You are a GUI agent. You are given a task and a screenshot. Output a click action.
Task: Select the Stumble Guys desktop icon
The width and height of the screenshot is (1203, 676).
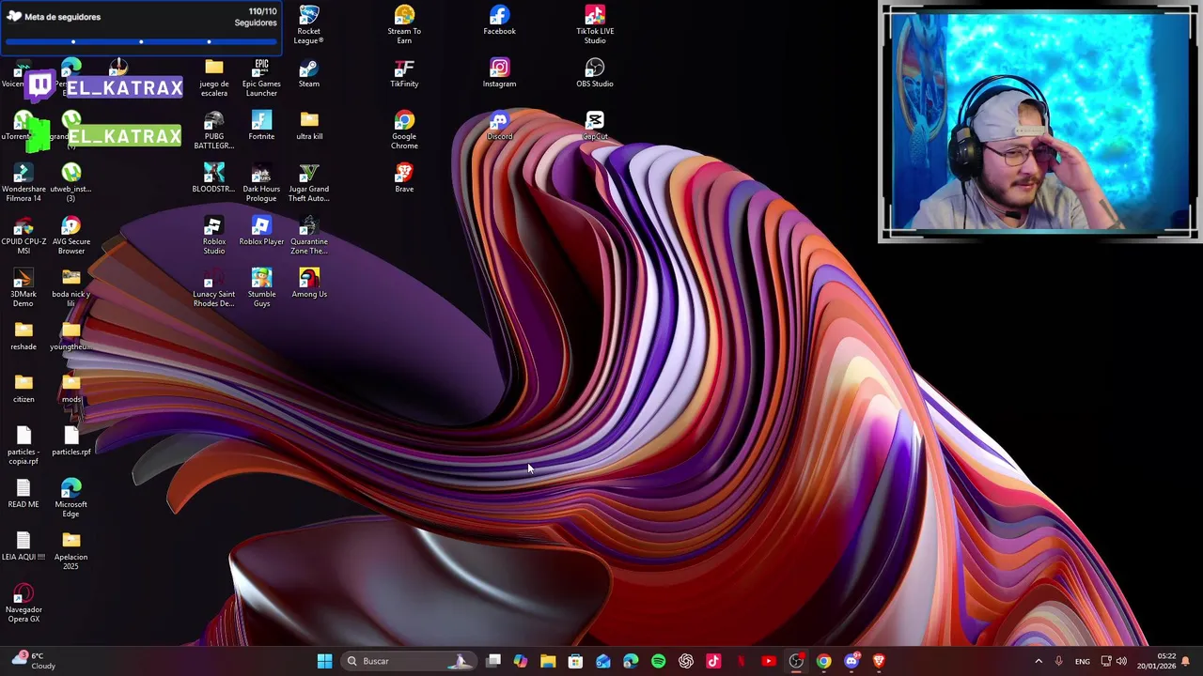pyautogui.click(x=261, y=287)
